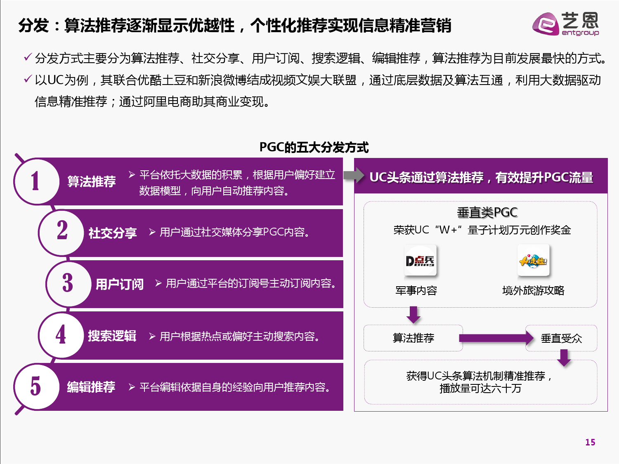The width and height of the screenshot is (619, 464).
Task: Click 平台编辑依据自身的经验 description
Action: pos(235,387)
